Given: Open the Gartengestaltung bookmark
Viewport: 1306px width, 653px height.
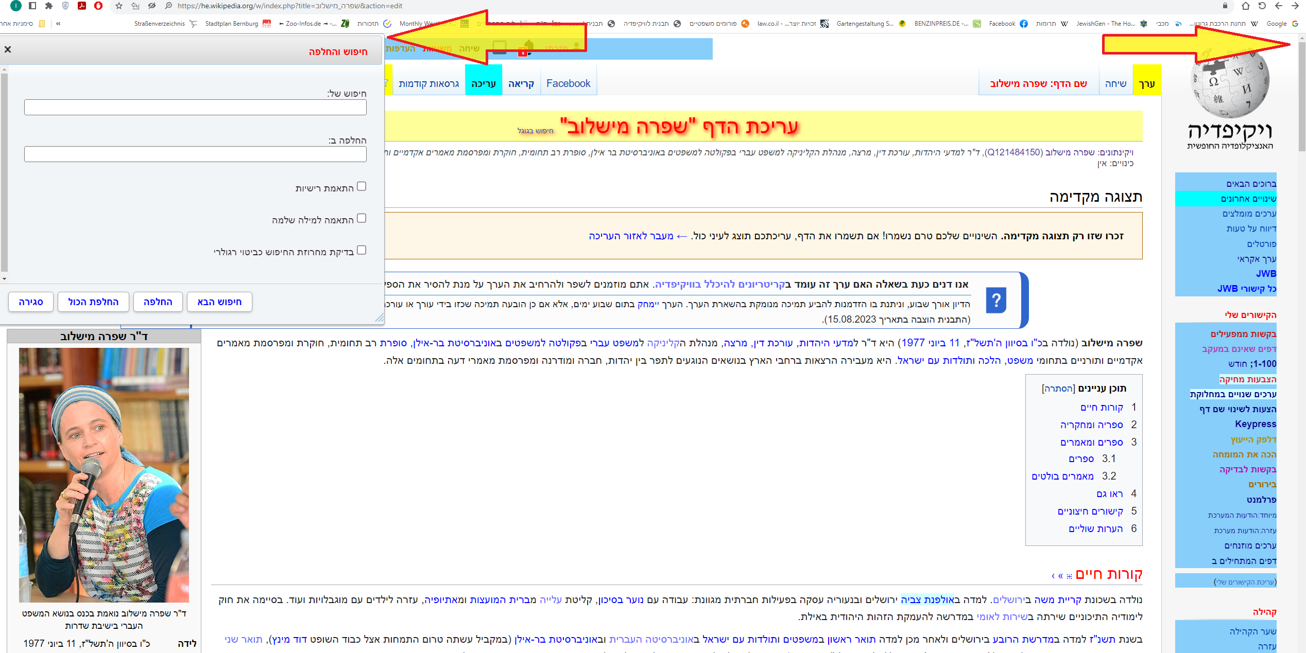Looking at the screenshot, I should [x=871, y=24].
